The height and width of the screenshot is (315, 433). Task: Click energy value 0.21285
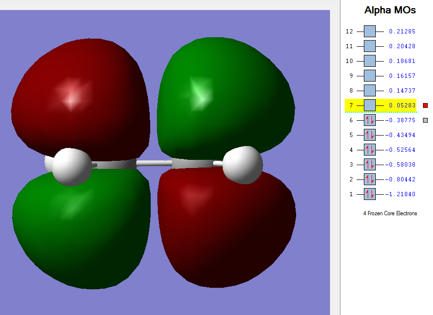(x=402, y=31)
